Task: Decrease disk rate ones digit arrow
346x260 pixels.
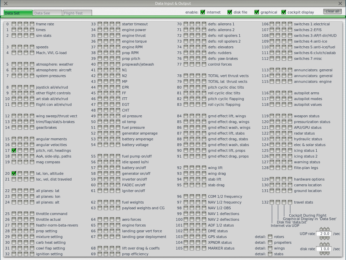Action: pyautogui.click(x=325, y=253)
